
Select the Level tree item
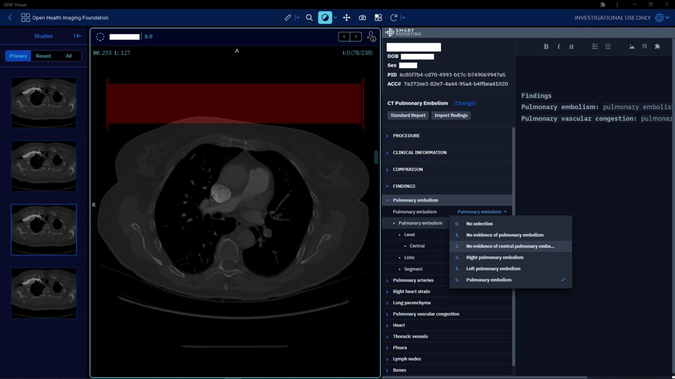pyautogui.click(x=409, y=235)
